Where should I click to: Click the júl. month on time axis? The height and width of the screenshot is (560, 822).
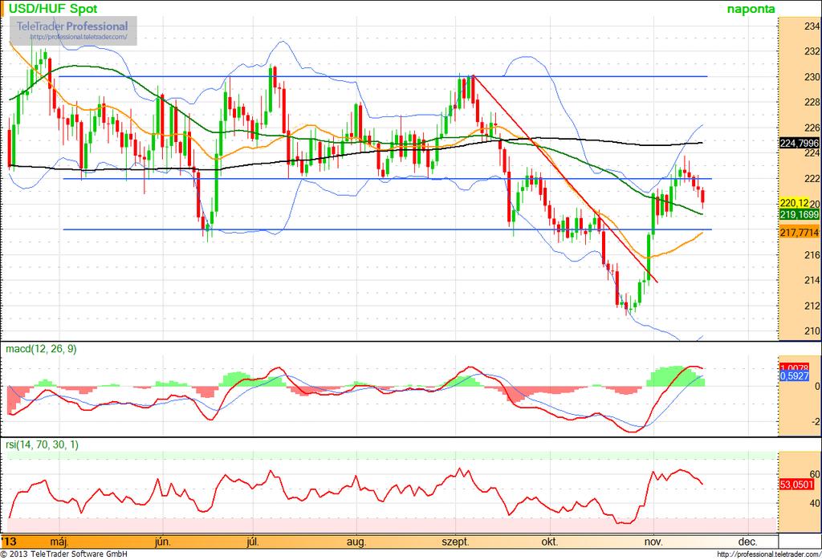[x=253, y=542]
